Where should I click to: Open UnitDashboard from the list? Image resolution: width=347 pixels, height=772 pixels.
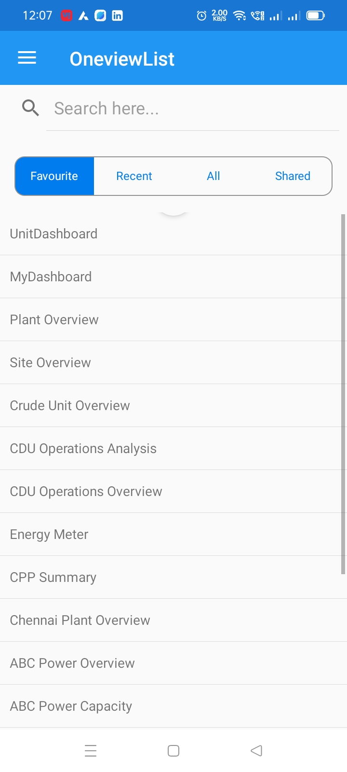[173, 234]
